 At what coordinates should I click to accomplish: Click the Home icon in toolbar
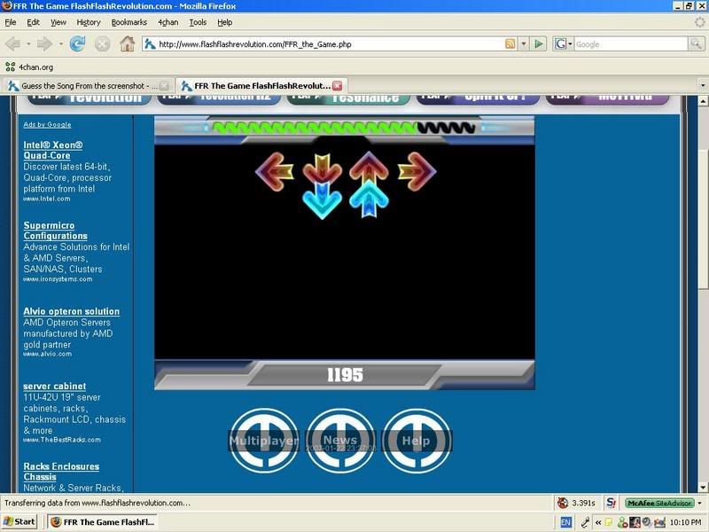point(128,43)
